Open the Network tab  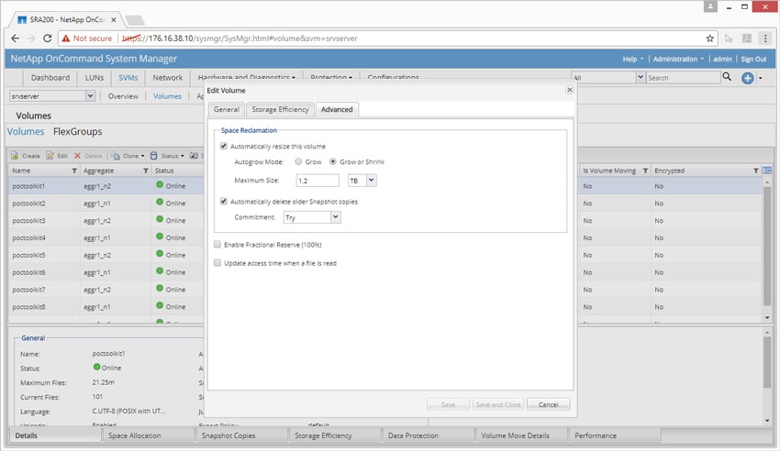168,78
